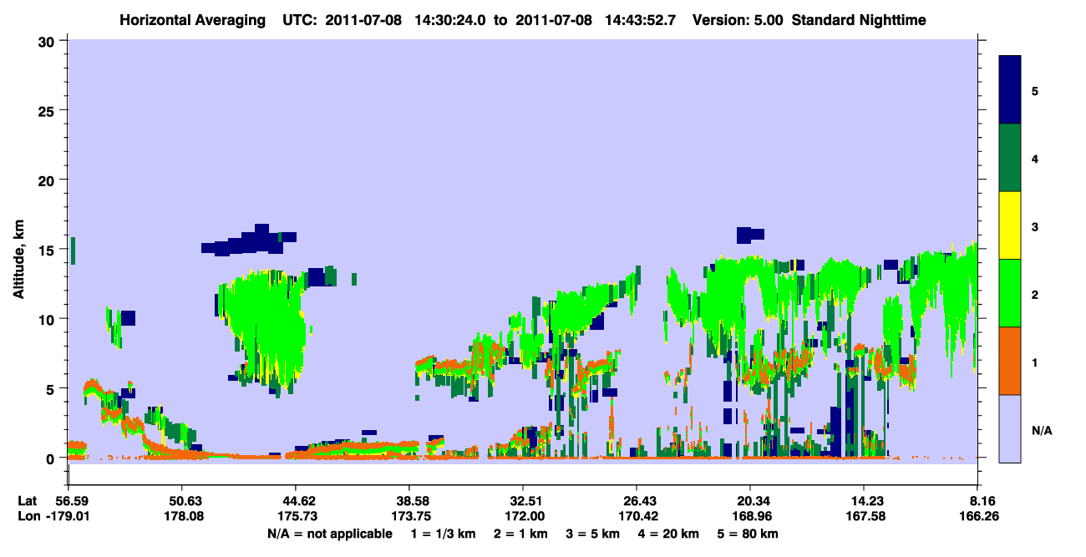Click the longitude value -179.01
Image resolution: width=1086 pixels, height=557 pixels.
click(x=68, y=517)
